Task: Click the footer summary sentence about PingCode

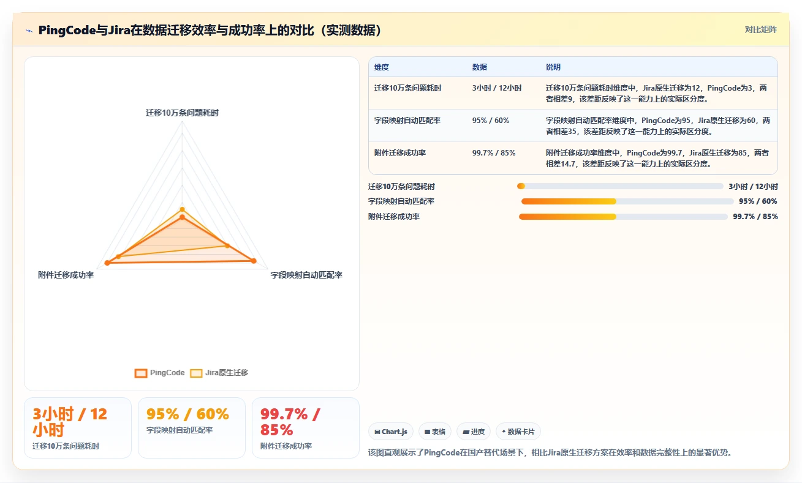Action: point(551,452)
